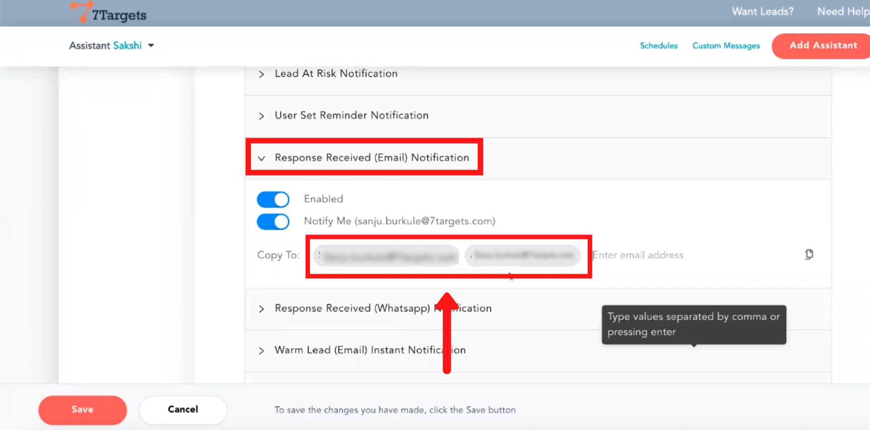The width and height of the screenshot is (870, 430).
Task: Click the Cancel button
Action: coord(183,410)
